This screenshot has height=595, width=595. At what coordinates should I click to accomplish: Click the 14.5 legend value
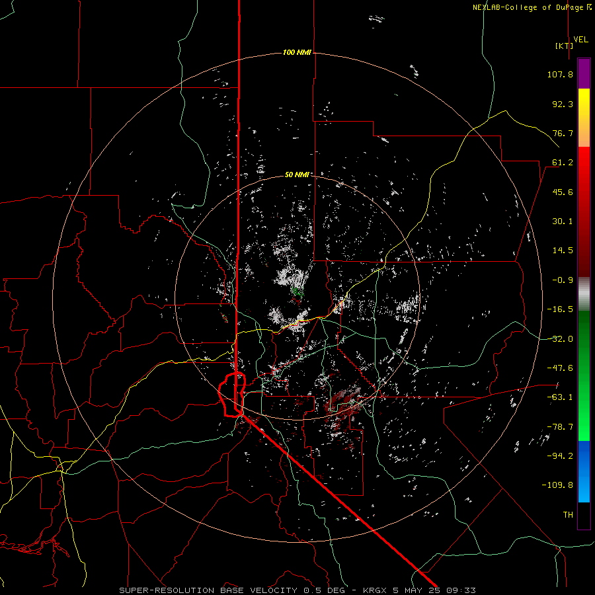click(x=563, y=251)
